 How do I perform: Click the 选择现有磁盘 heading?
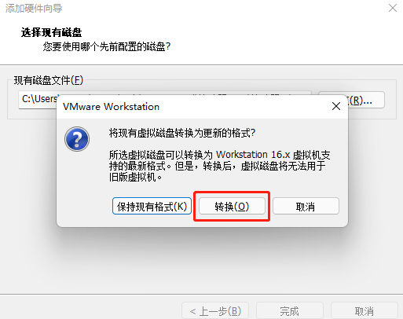51,32
